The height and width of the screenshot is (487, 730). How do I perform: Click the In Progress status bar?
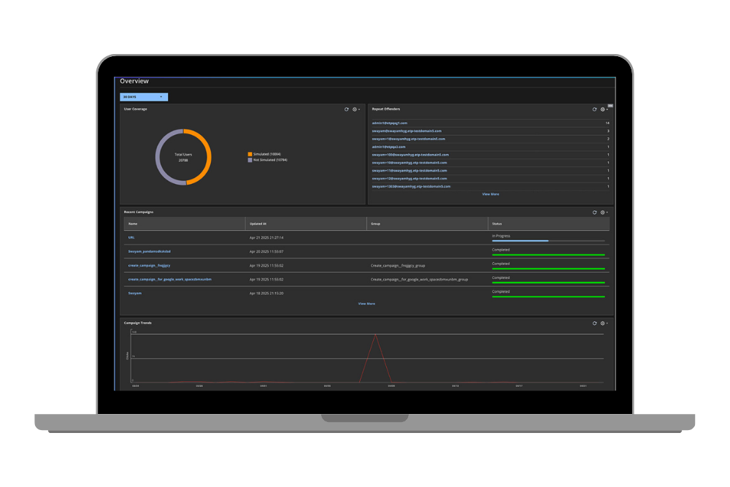[548, 241]
